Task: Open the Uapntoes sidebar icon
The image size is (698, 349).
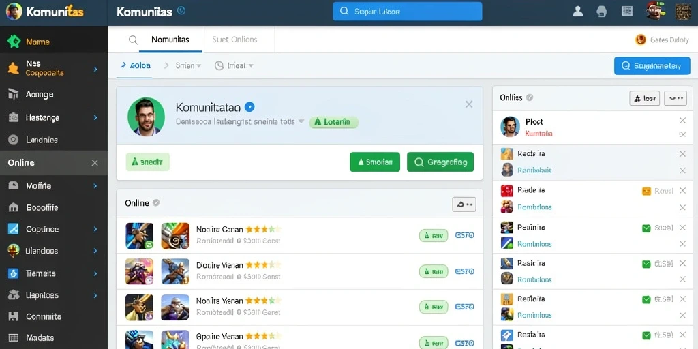Action: point(14,294)
